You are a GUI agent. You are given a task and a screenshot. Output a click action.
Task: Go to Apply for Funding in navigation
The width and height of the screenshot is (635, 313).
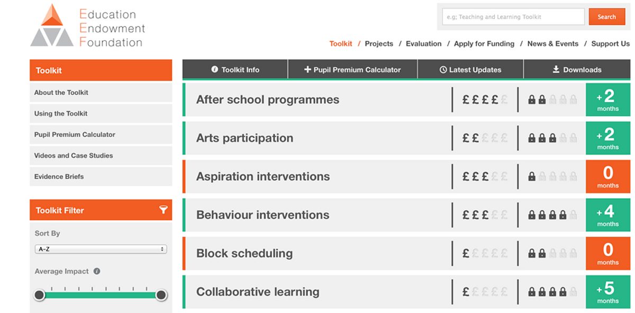coord(484,44)
